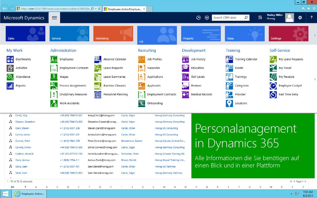This screenshot has height=198, width=317.
Task: Open the Locations pin icon
Action: (229, 103)
